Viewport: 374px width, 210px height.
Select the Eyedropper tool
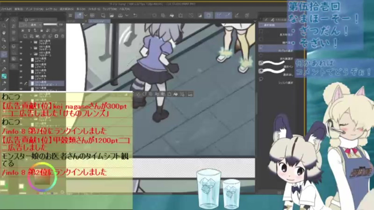(4, 69)
